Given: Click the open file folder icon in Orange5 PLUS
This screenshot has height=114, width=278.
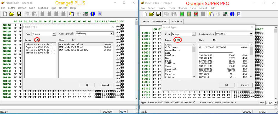Looking at the screenshot, I should tap(12, 14).
